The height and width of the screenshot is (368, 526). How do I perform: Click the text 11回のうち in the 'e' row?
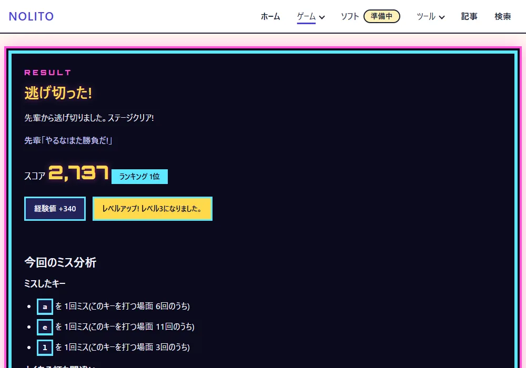coord(174,327)
